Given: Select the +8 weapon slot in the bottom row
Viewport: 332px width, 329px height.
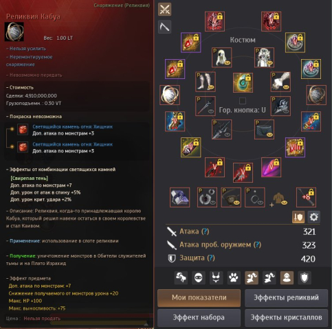Looking at the screenshot, I should click(x=306, y=197).
